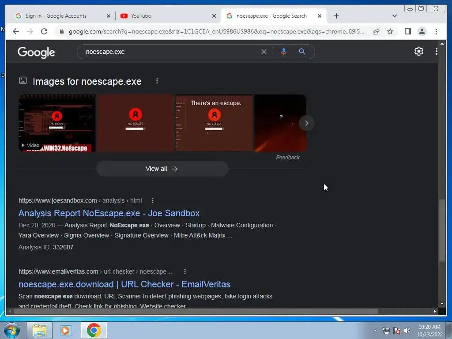Open the Action Center flag icon
The width and height of the screenshot is (452, 339).
point(397,331)
